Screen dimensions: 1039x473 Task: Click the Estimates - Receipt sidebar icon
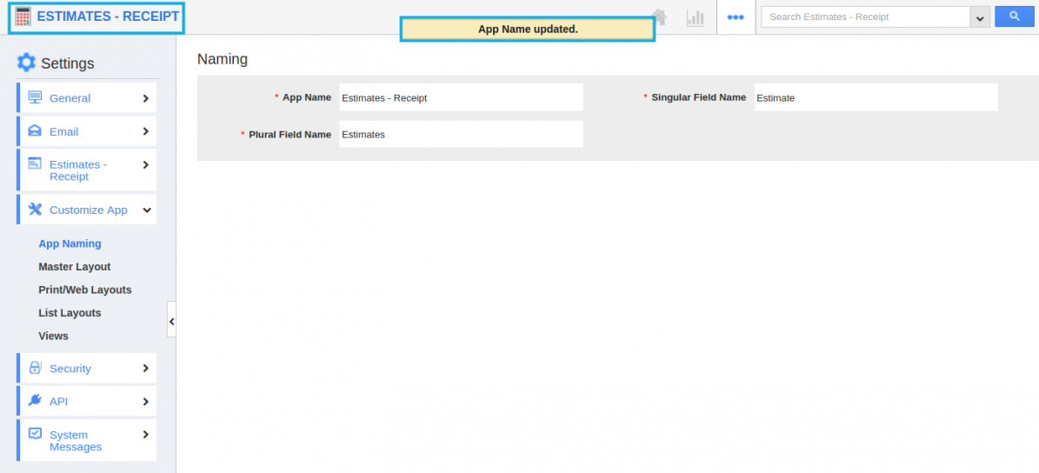pos(35,163)
